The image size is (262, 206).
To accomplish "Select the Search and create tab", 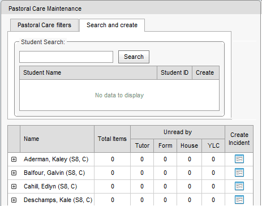I will coord(112,25).
